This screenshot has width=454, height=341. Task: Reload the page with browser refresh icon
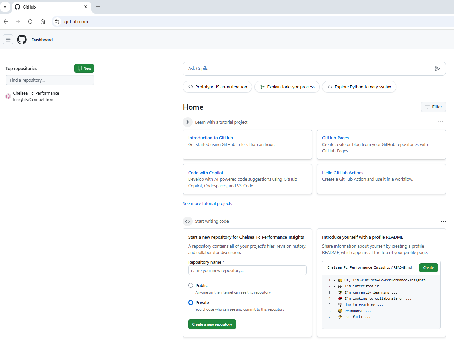pyautogui.click(x=30, y=21)
